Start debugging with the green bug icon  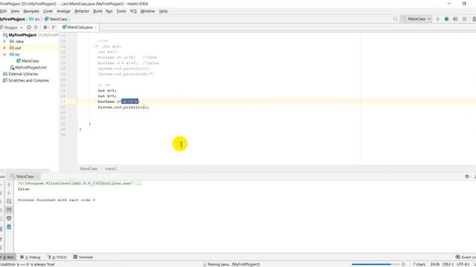(x=446, y=19)
